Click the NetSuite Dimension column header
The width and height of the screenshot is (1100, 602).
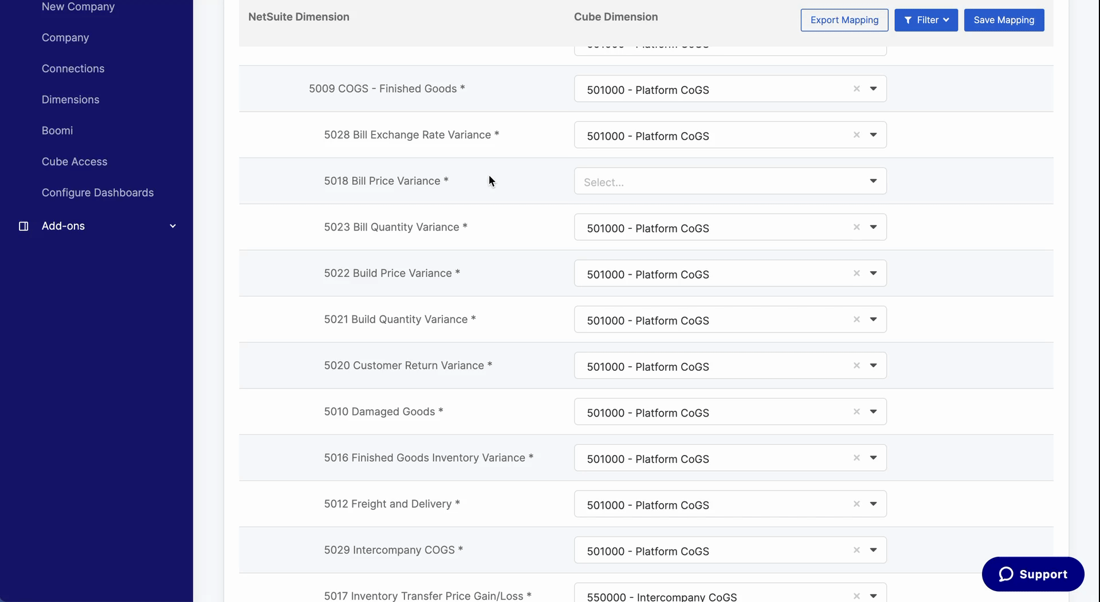tap(298, 17)
